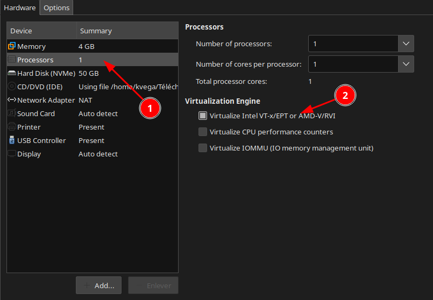Click the Hard Disk (NVMe) icon
The height and width of the screenshot is (300, 433).
[x=12, y=73]
